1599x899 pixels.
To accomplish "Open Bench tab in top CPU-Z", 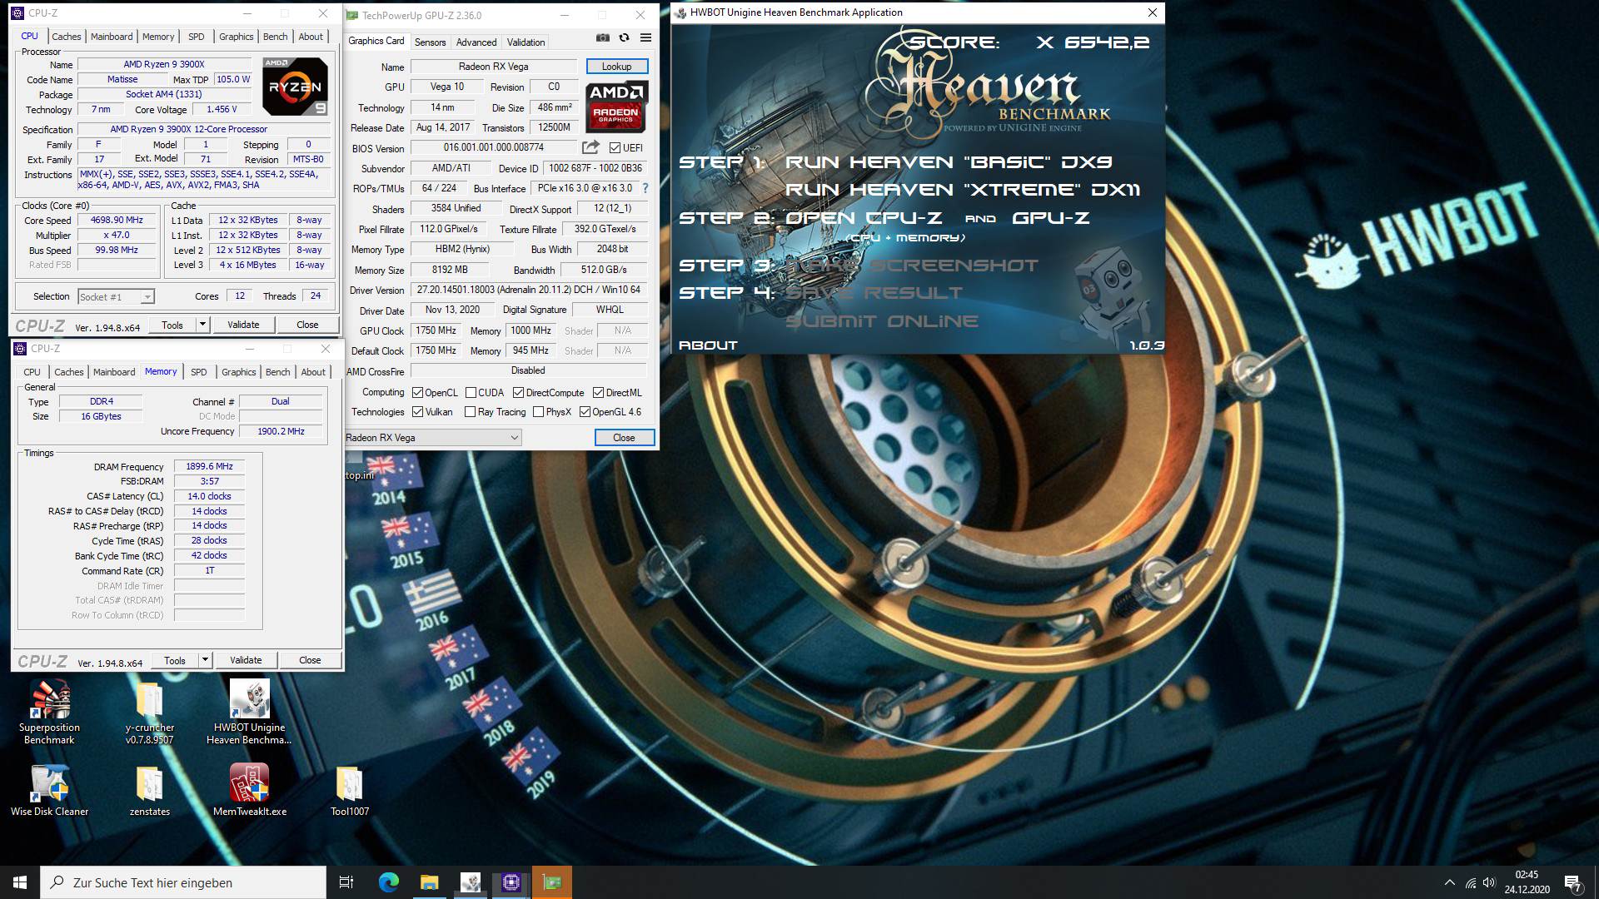I will [x=275, y=37].
